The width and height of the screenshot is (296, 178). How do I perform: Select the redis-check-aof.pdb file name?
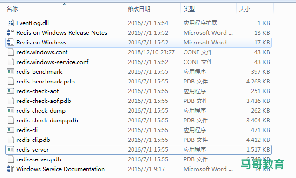(44, 101)
